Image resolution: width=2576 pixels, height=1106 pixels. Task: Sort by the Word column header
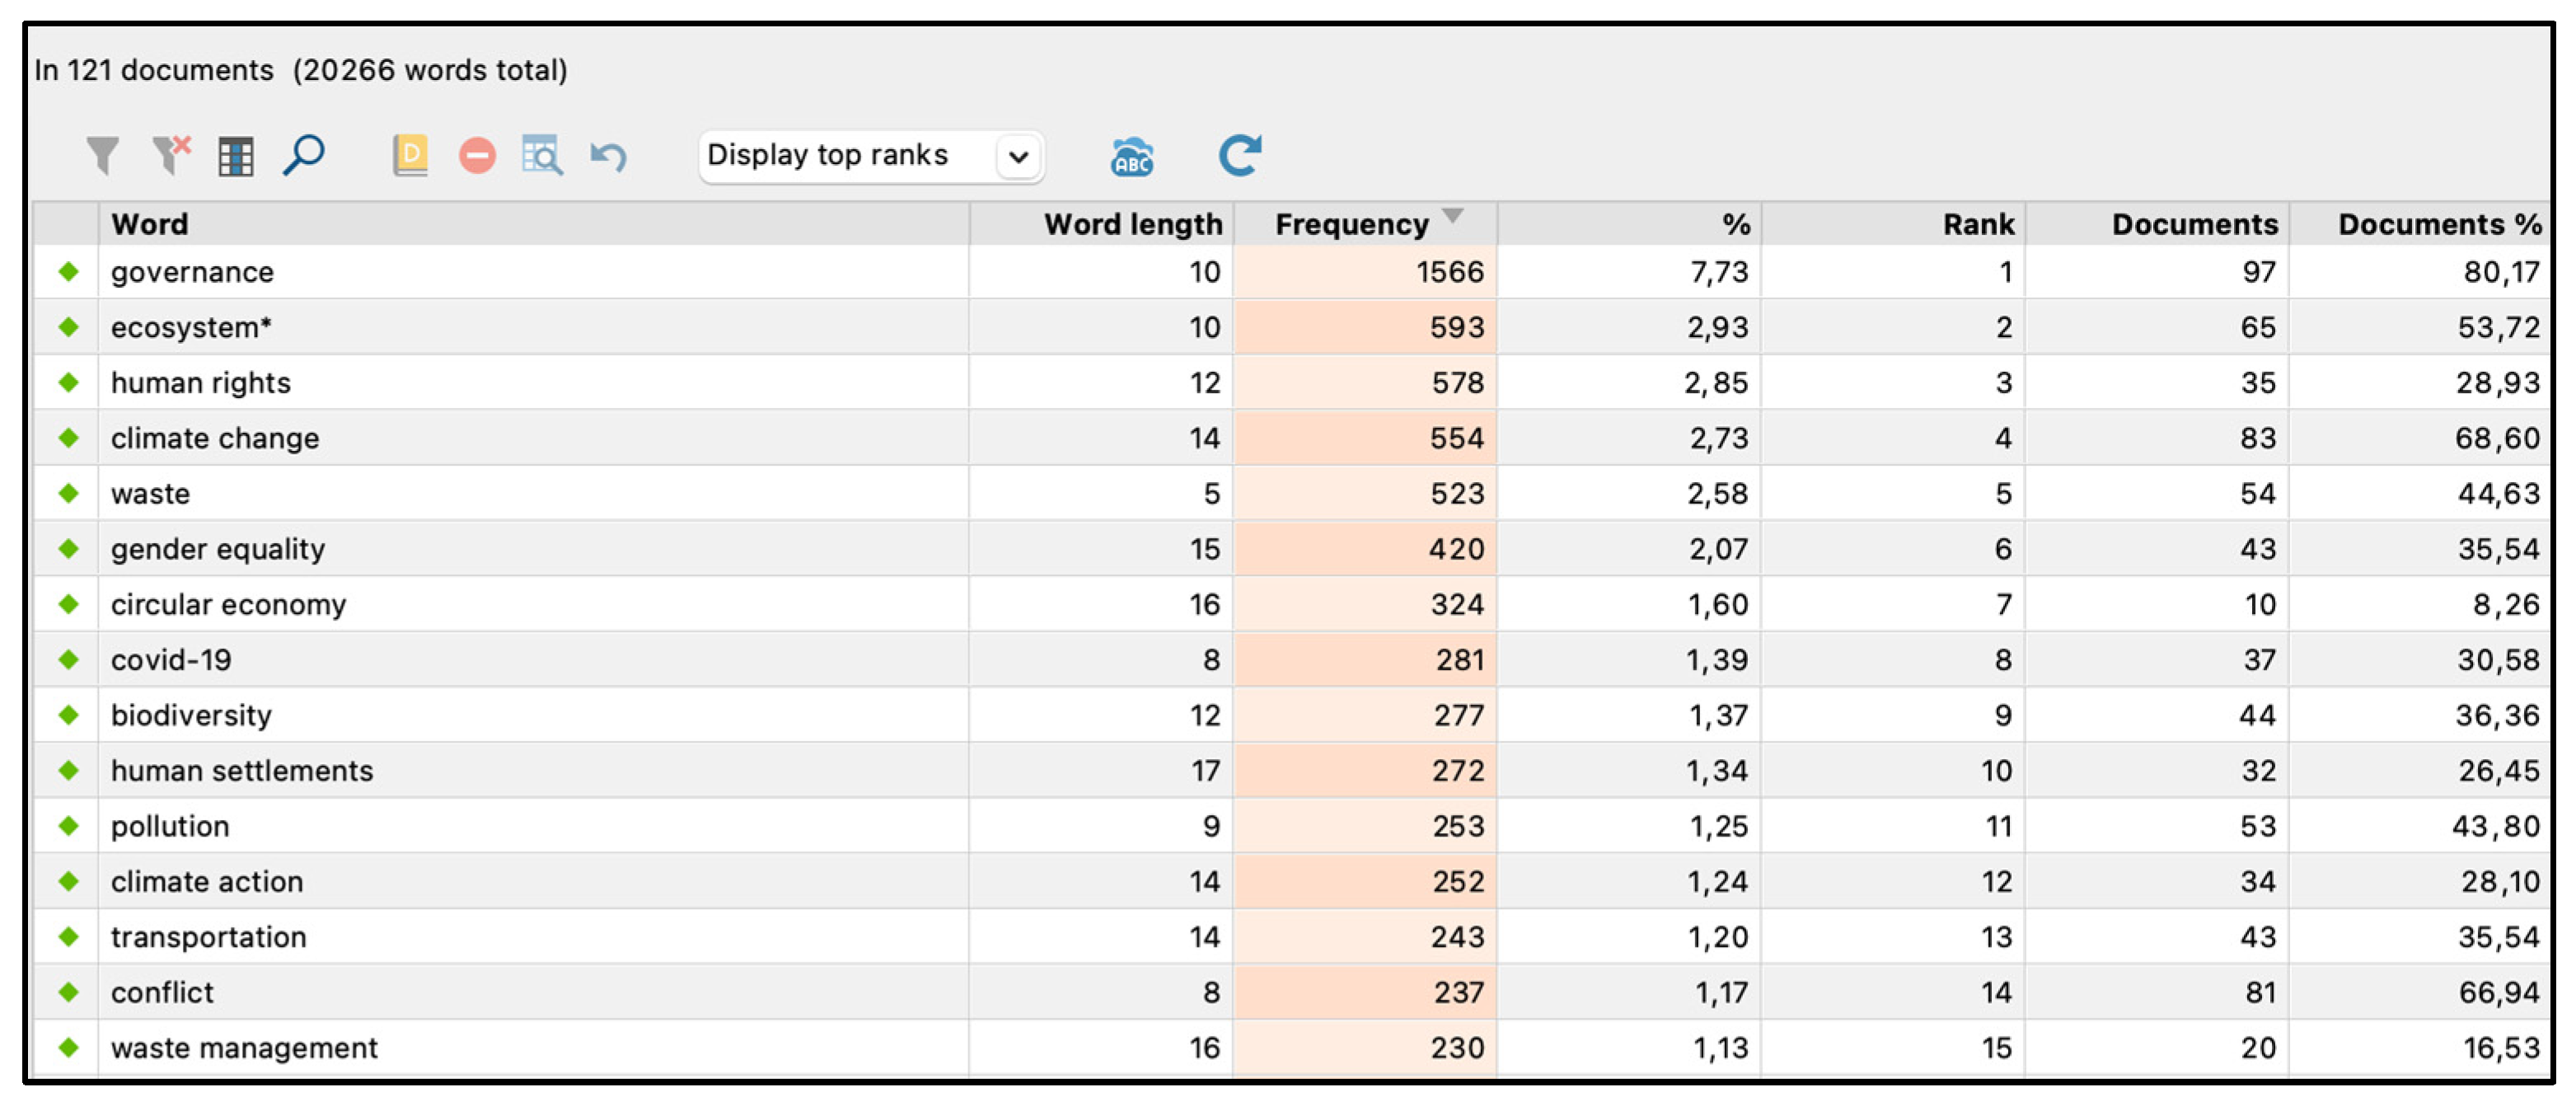coord(150,224)
